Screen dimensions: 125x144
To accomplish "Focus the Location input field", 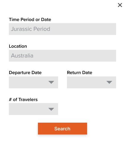I will pos(62,56).
